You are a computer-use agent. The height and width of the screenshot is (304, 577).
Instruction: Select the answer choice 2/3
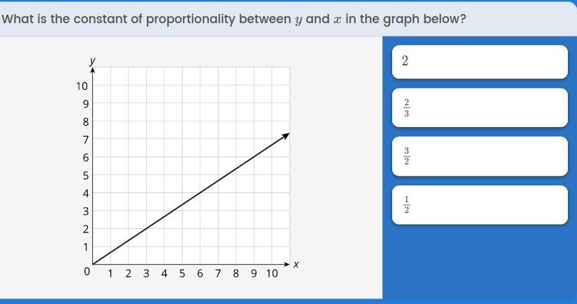pyautogui.click(x=480, y=107)
